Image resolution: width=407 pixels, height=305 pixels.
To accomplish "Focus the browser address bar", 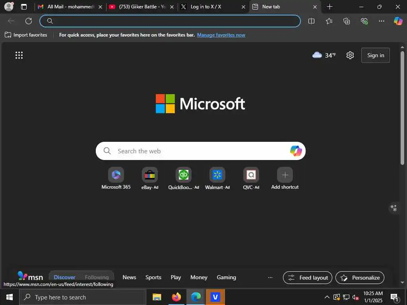I will coord(170,21).
